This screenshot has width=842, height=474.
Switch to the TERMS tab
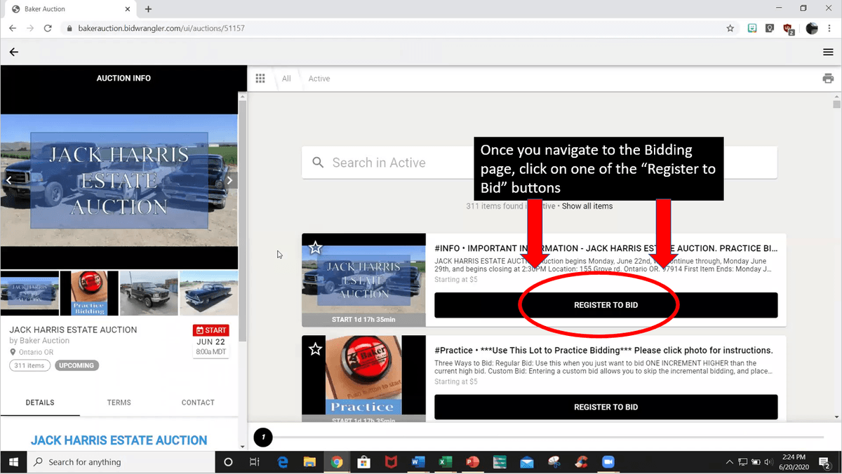pos(119,402)
